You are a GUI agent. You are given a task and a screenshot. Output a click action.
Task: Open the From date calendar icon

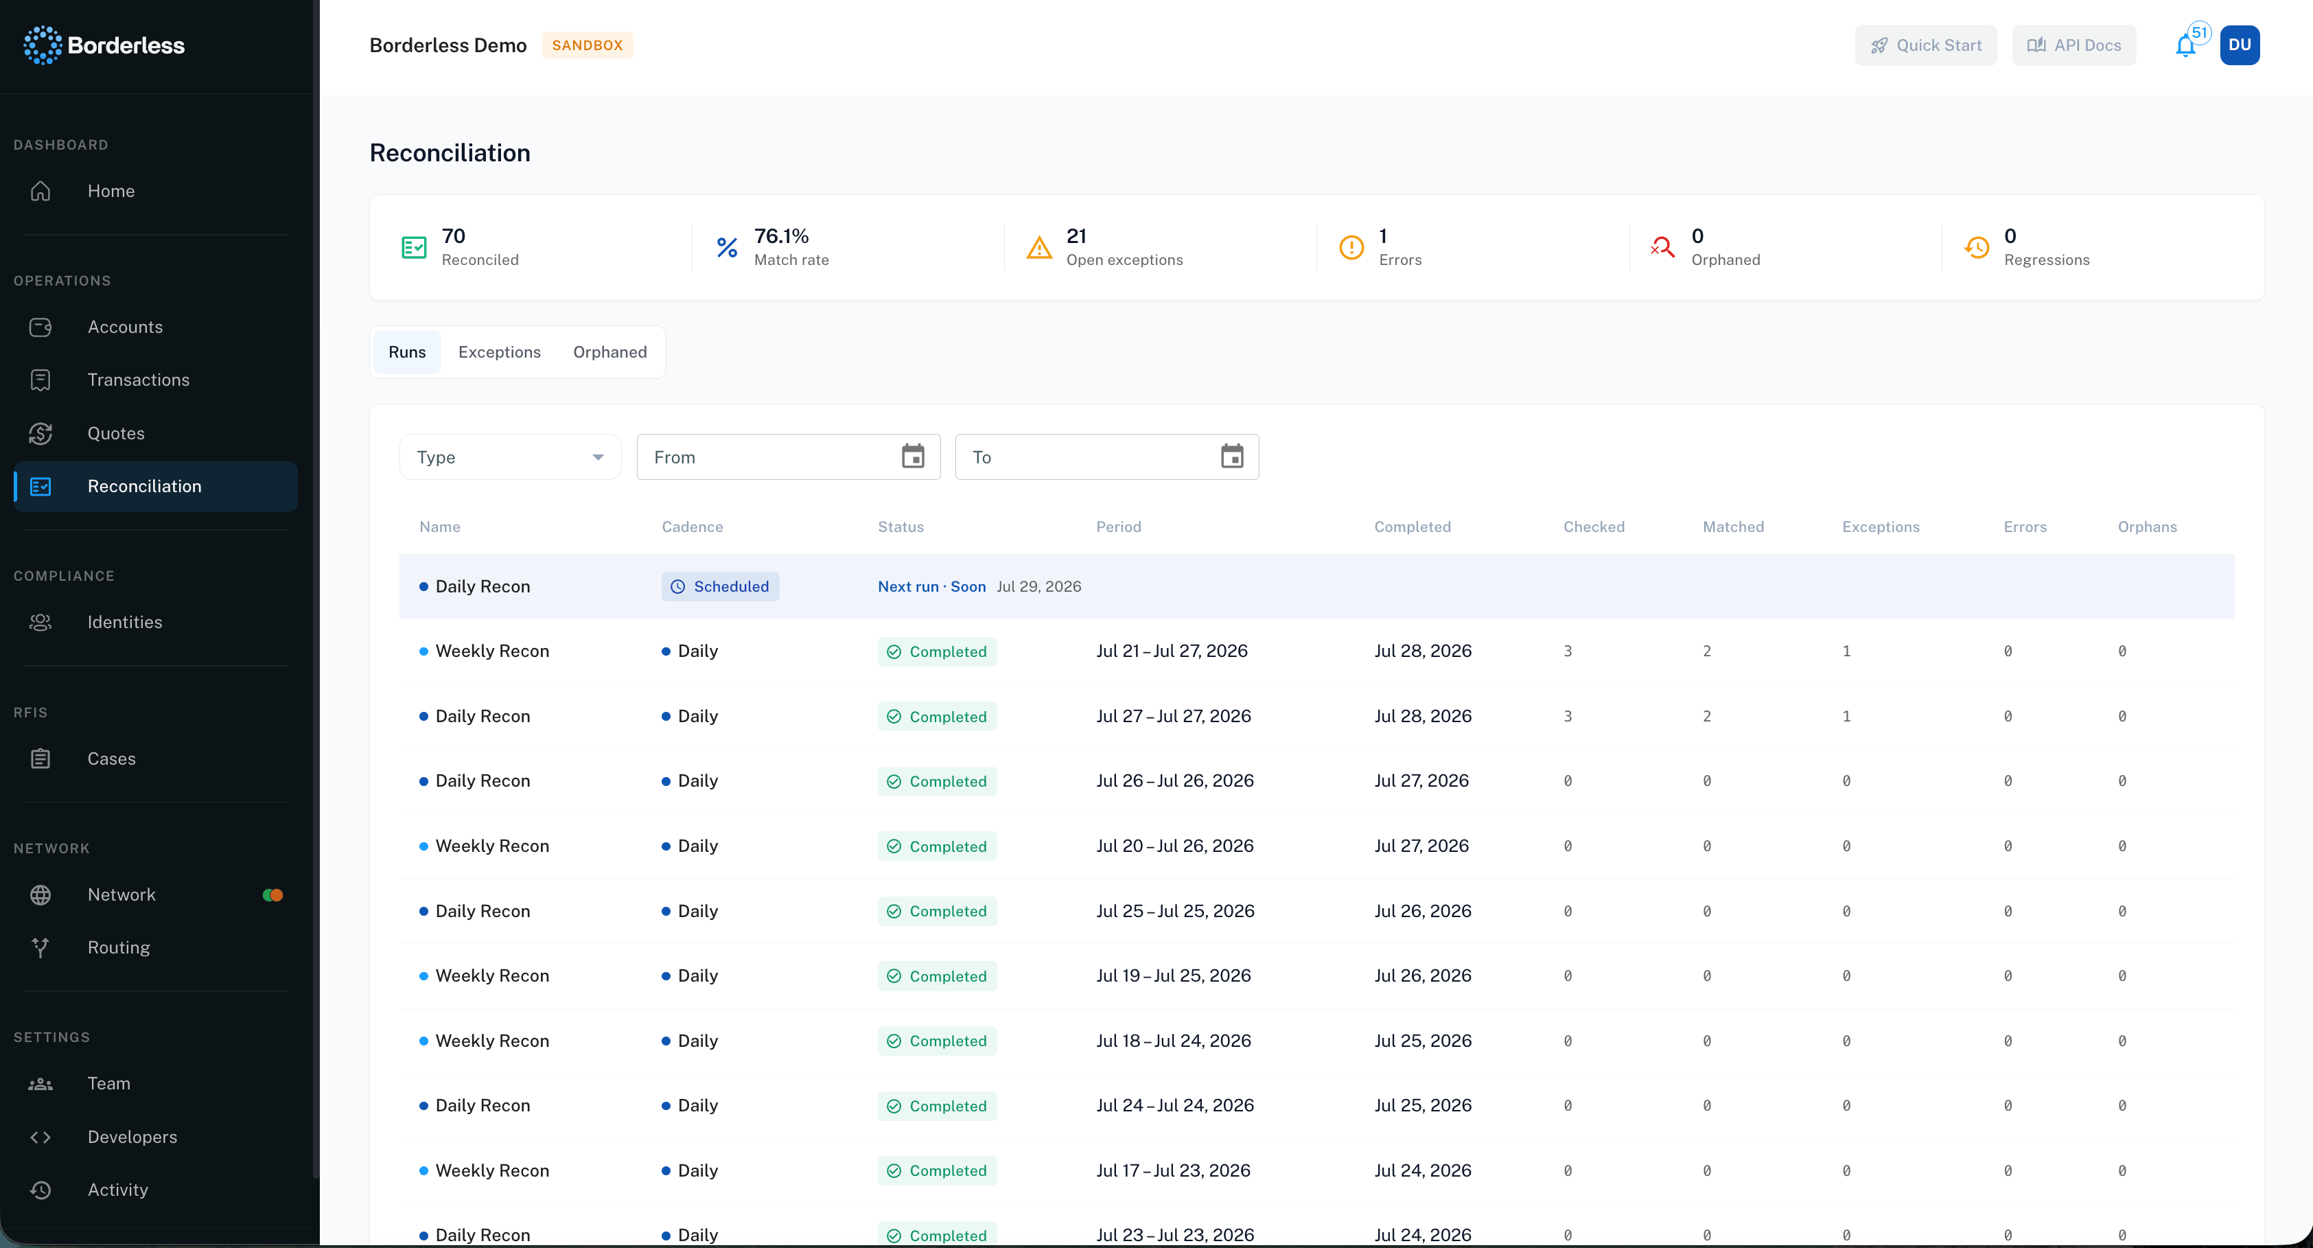pyautogui.click(x=913, y=456)
